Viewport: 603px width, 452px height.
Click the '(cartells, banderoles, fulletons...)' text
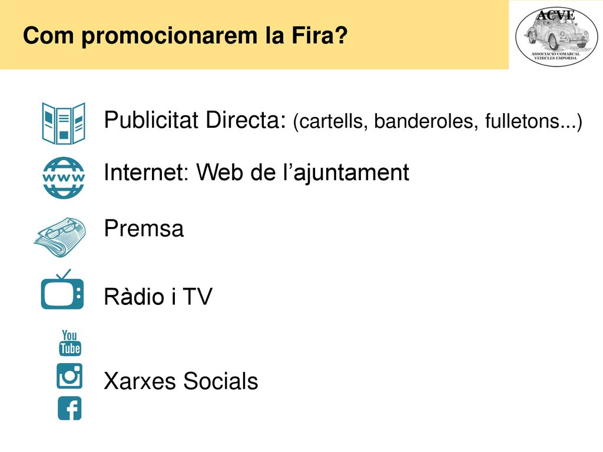coord(438,121)
